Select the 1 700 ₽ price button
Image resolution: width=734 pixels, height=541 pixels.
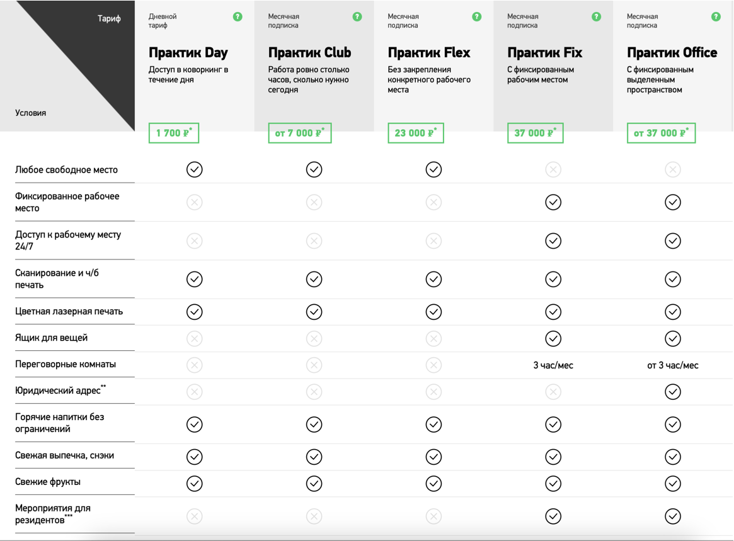(174, 133)
